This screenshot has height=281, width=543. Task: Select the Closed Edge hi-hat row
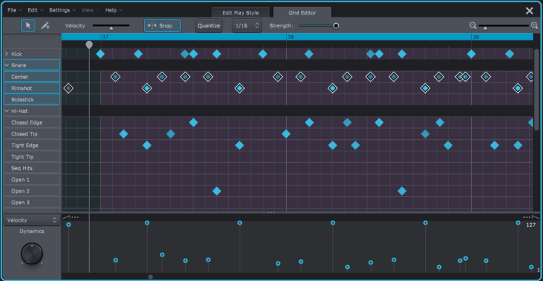32,122
